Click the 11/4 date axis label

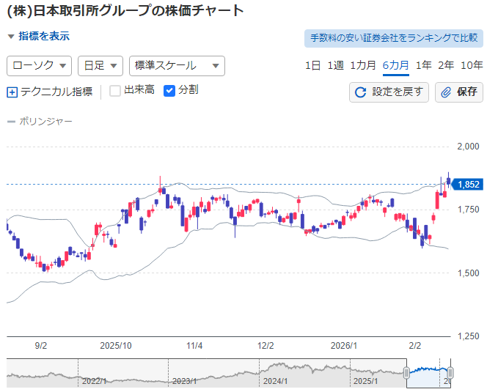point(194,346)
